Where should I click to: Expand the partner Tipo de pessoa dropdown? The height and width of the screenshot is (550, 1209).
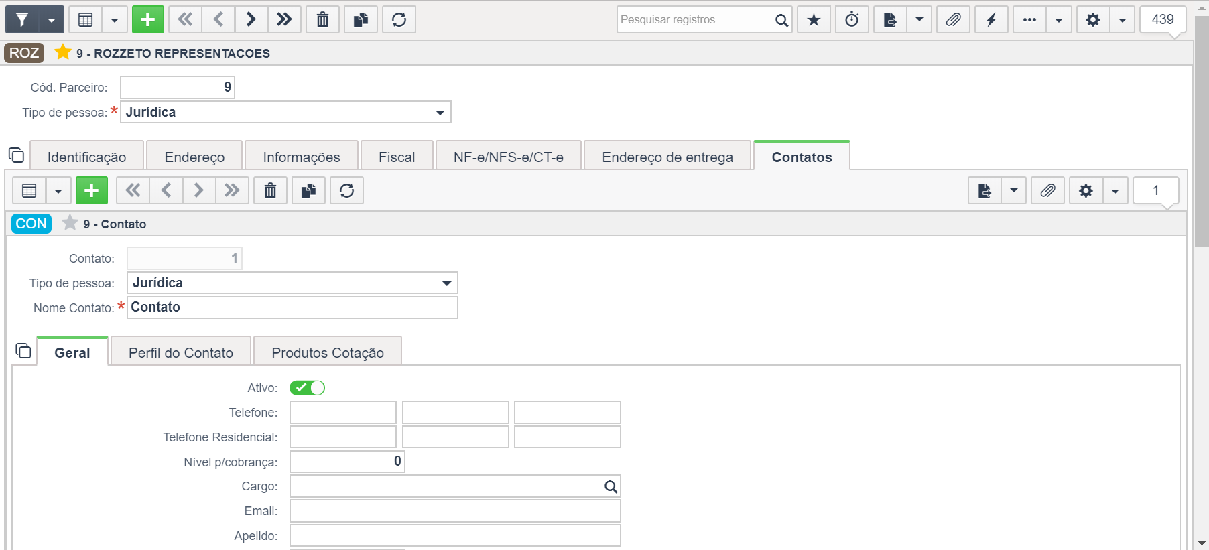[x=285, y=112]
